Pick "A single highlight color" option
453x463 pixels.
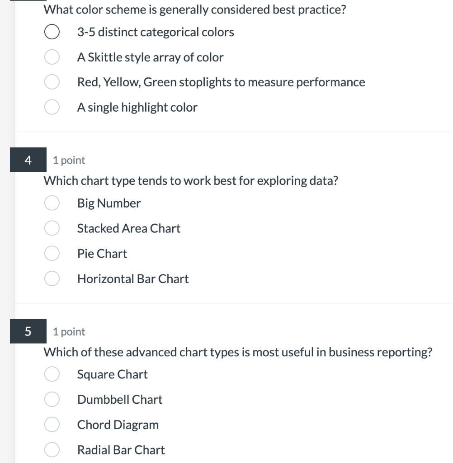tap(52, 107)
